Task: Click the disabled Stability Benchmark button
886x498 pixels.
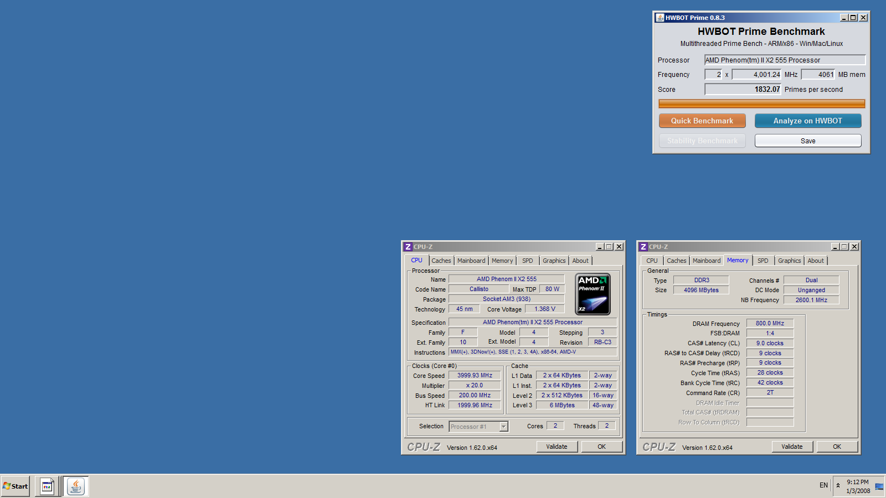Action: pos(702,141)
